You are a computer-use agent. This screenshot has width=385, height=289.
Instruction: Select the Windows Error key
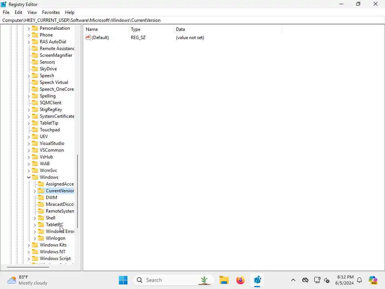60,231
